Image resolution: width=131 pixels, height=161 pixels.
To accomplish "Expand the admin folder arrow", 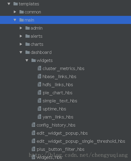I will [21, 28].
